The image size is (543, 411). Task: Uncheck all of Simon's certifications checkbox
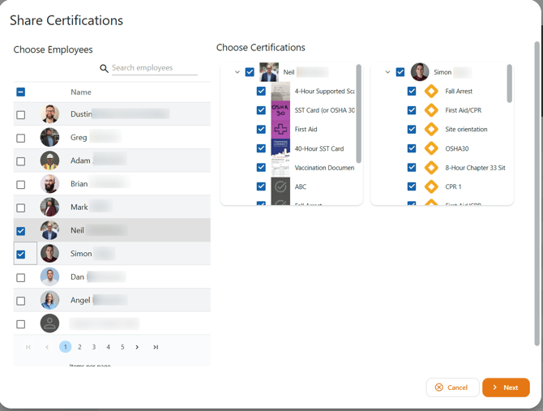coord(400,72)
